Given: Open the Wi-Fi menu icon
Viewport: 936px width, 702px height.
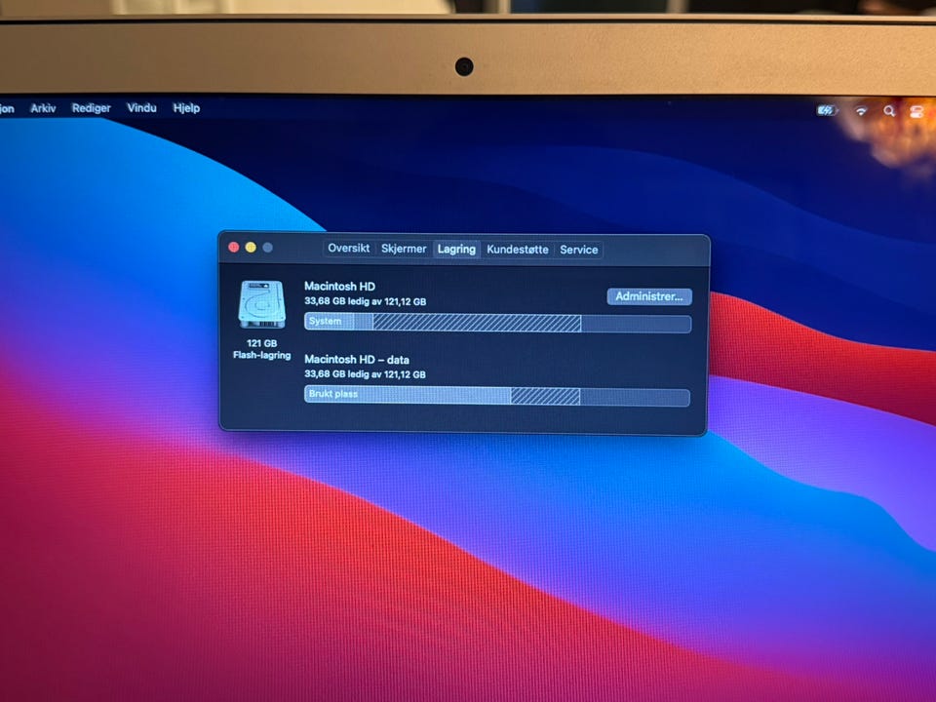Looking at the screenshot, I should point(861,111).
